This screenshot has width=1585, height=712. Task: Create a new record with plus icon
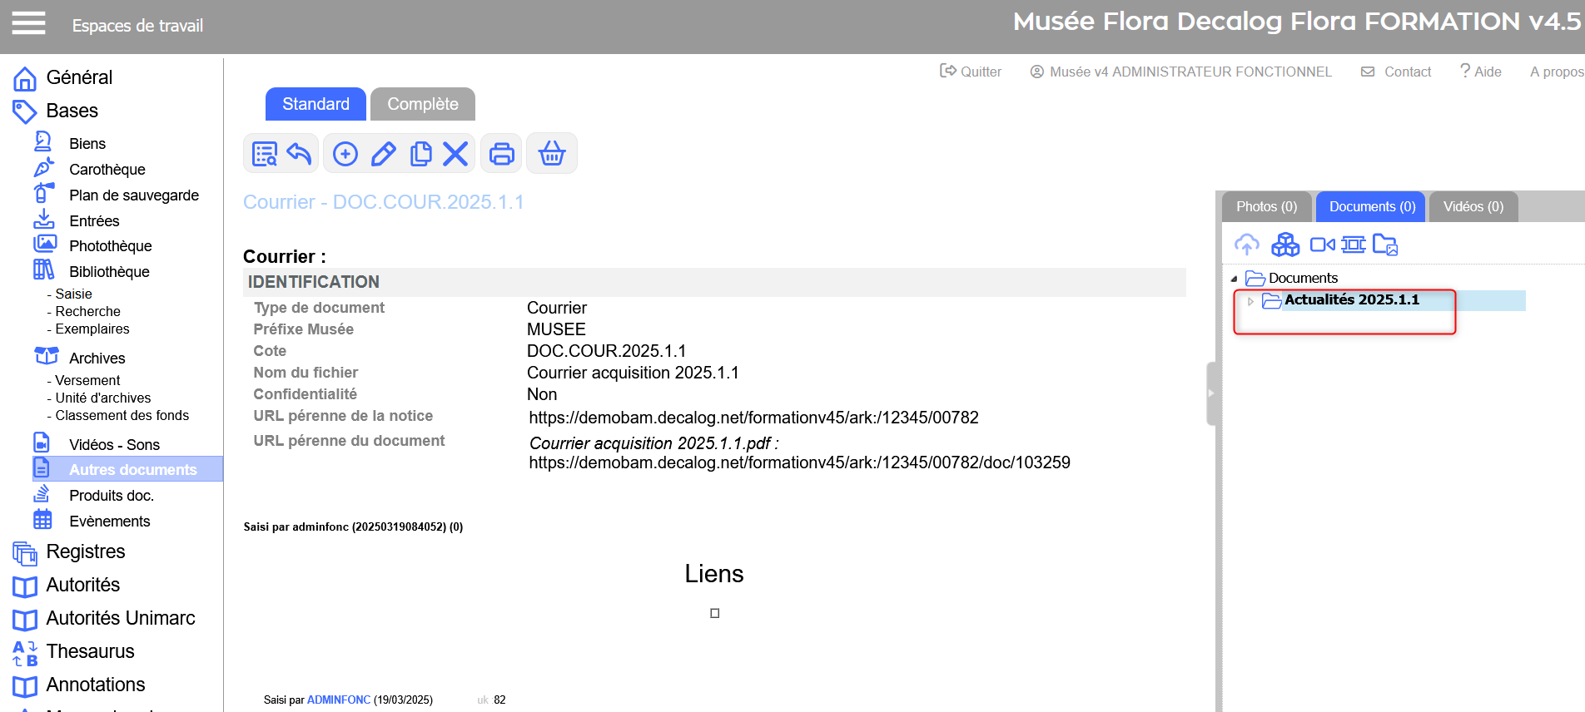pos(345,154)
